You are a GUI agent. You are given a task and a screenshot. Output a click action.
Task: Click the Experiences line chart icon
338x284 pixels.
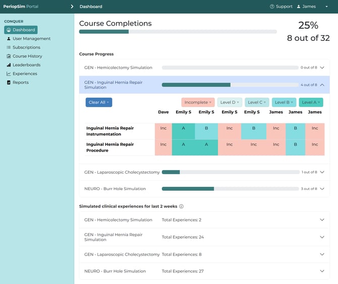tap(9, 74)
